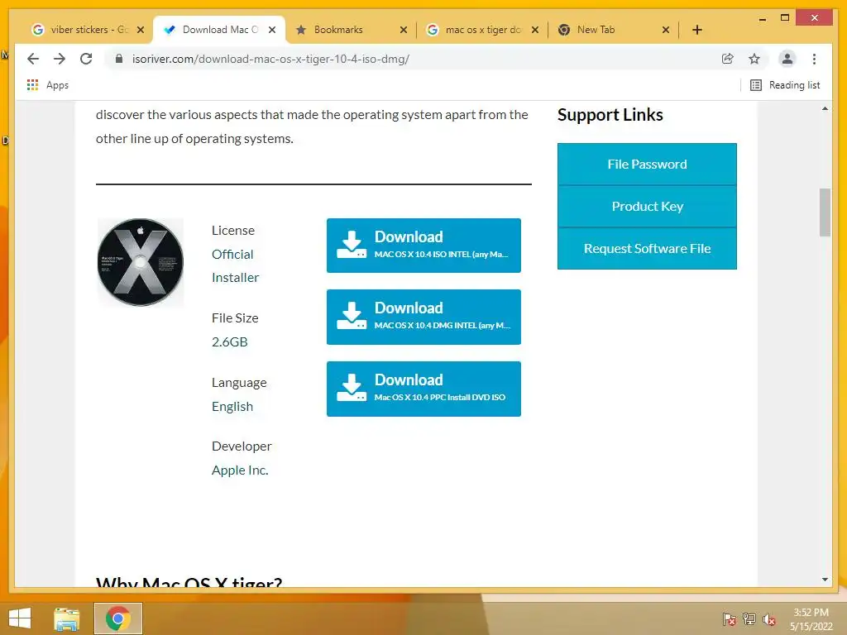Viewport: 847px width, 635px height.
Task: Reload the isoriver page
Action: [86, 59]
